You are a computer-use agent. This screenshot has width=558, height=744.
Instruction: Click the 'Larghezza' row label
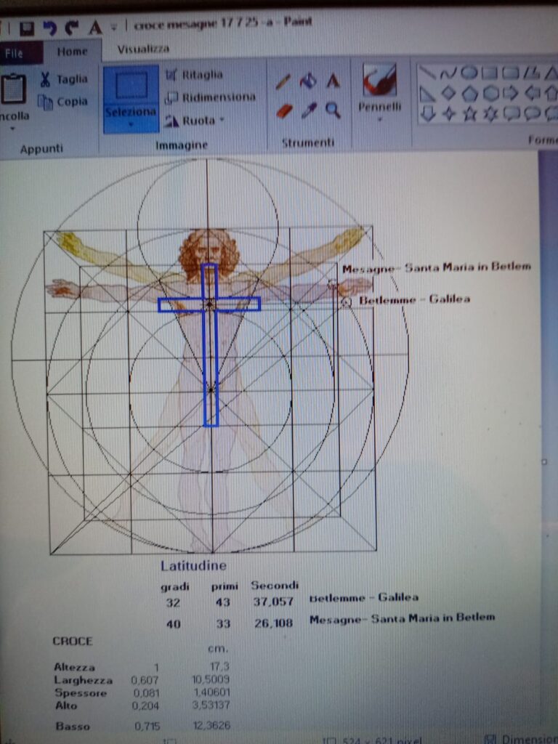point(83,680)
